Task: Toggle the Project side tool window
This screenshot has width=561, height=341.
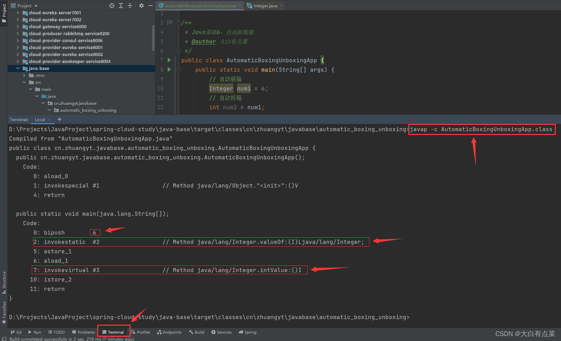Action: pos(4,13)
